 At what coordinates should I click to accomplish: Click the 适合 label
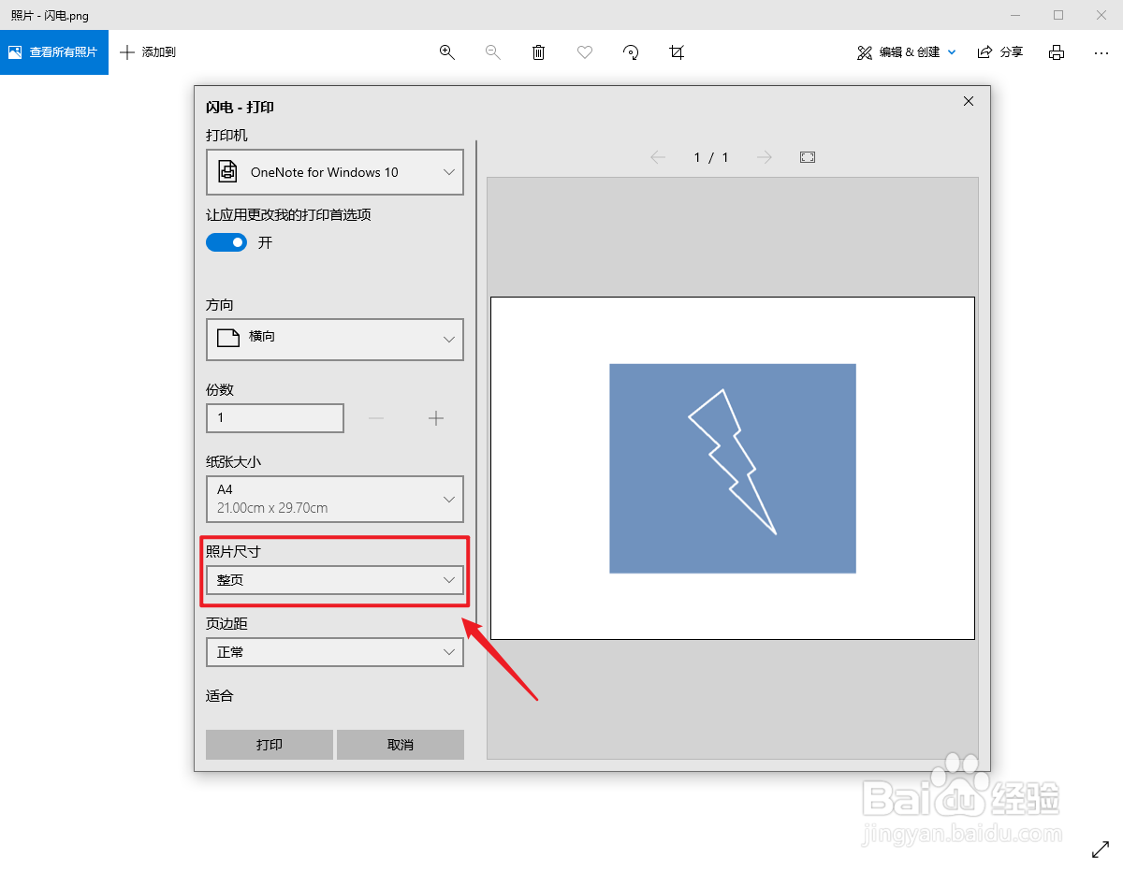point(220,695)
